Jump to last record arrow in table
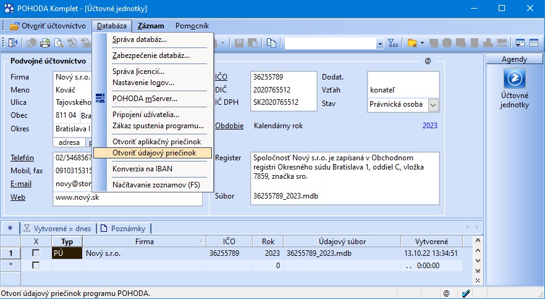This screenshot has height=299, width=545. [478, 271]
